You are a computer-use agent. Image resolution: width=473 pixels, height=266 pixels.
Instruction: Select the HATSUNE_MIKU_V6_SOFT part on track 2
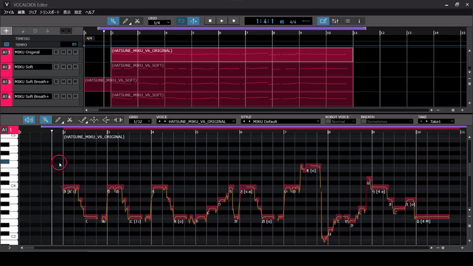click(x=232, y=69)
